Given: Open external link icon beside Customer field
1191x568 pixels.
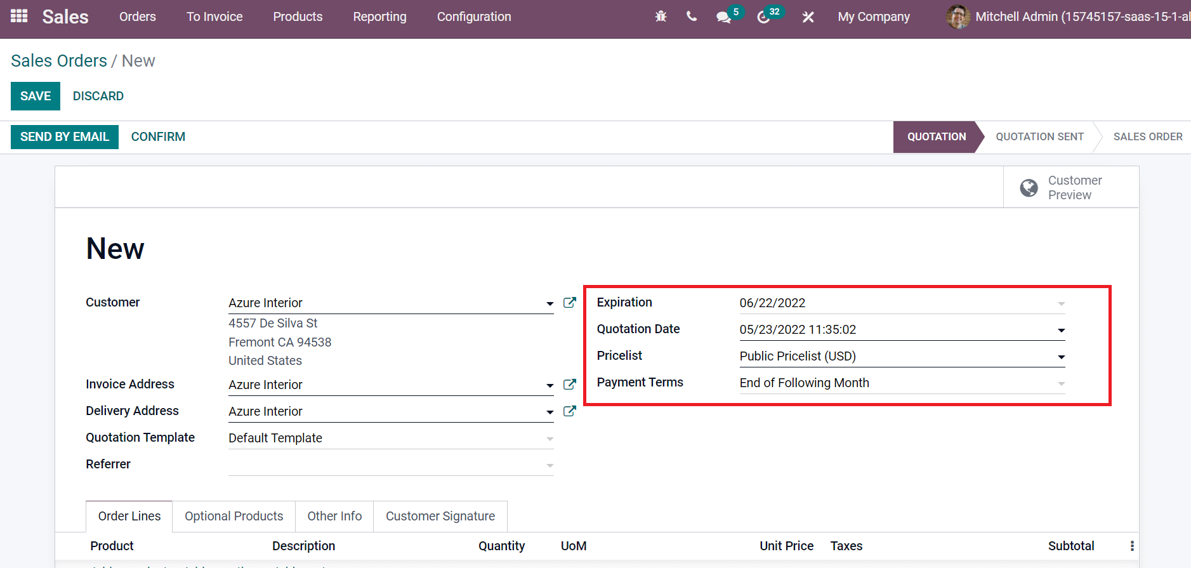Looking at the screenshot, I should pos(570,303).
